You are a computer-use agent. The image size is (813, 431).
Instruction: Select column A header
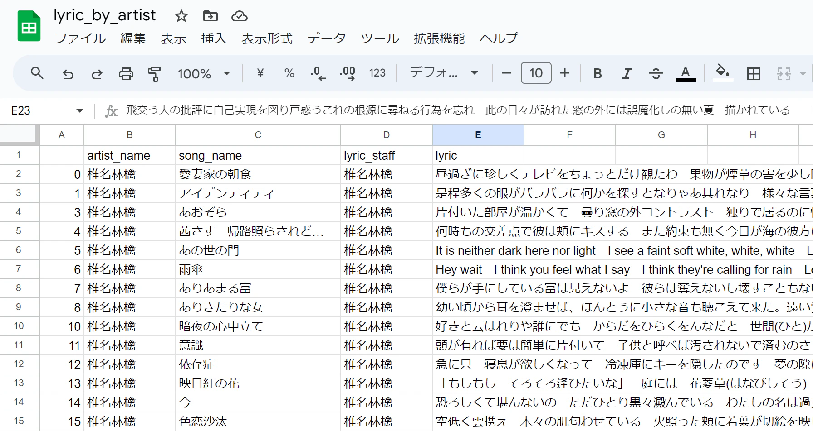pyautogui.click(x=62, y=135)
